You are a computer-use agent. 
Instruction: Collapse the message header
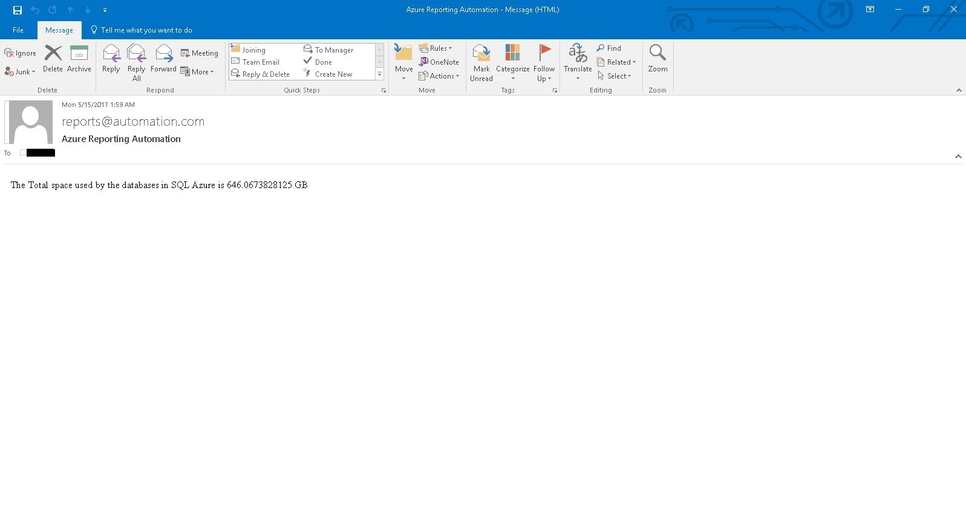point(958,157)
